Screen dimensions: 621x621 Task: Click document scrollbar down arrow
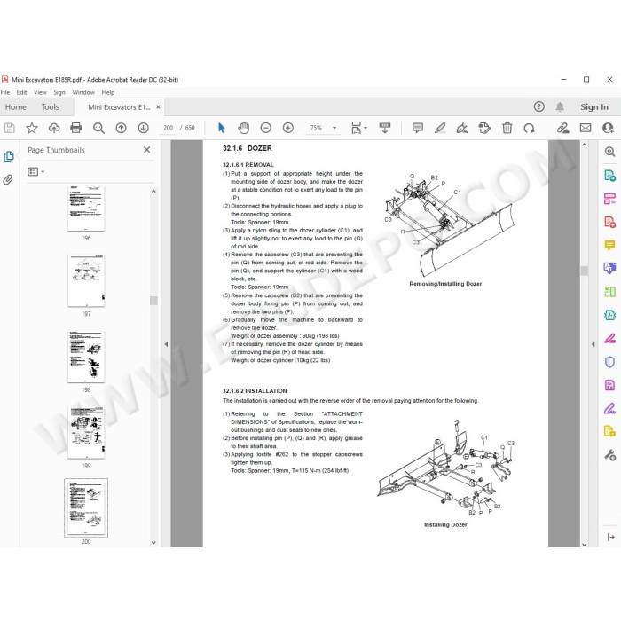click(x=584, y=544)
